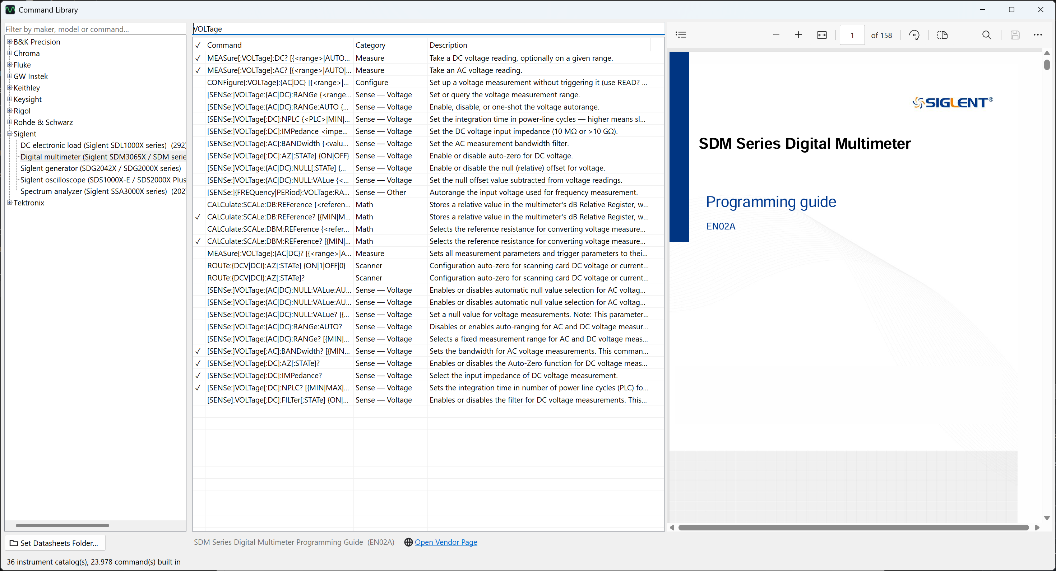This screenshot has height=571, width=1056.
Task: Toggle the PDF page view icon
Action: pyautogui.click(x=942, y=35)
